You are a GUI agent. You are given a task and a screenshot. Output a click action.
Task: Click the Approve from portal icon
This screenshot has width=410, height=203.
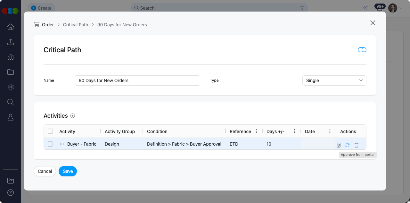(339, 145)
